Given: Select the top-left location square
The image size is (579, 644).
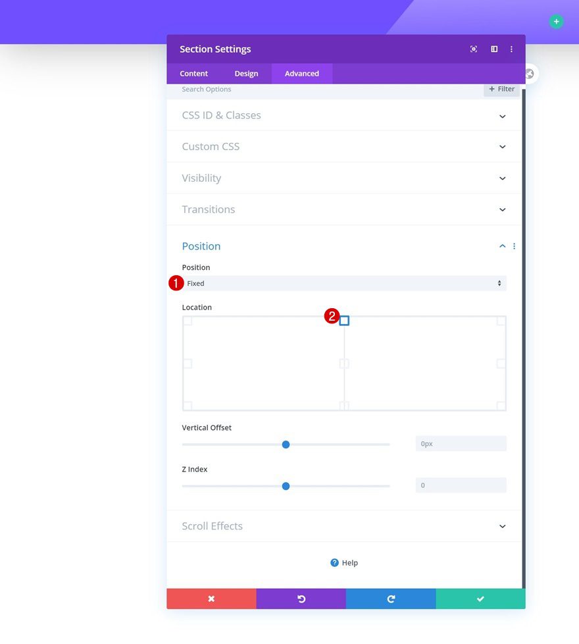Looking at the screenshot, I should 188,321.
